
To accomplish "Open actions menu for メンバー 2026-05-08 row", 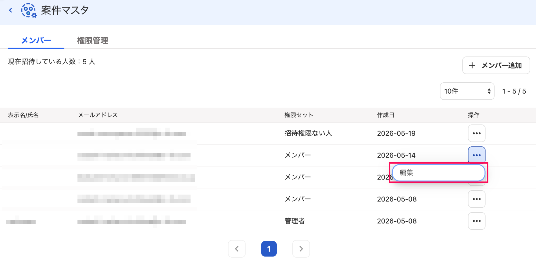I will 477,199.
